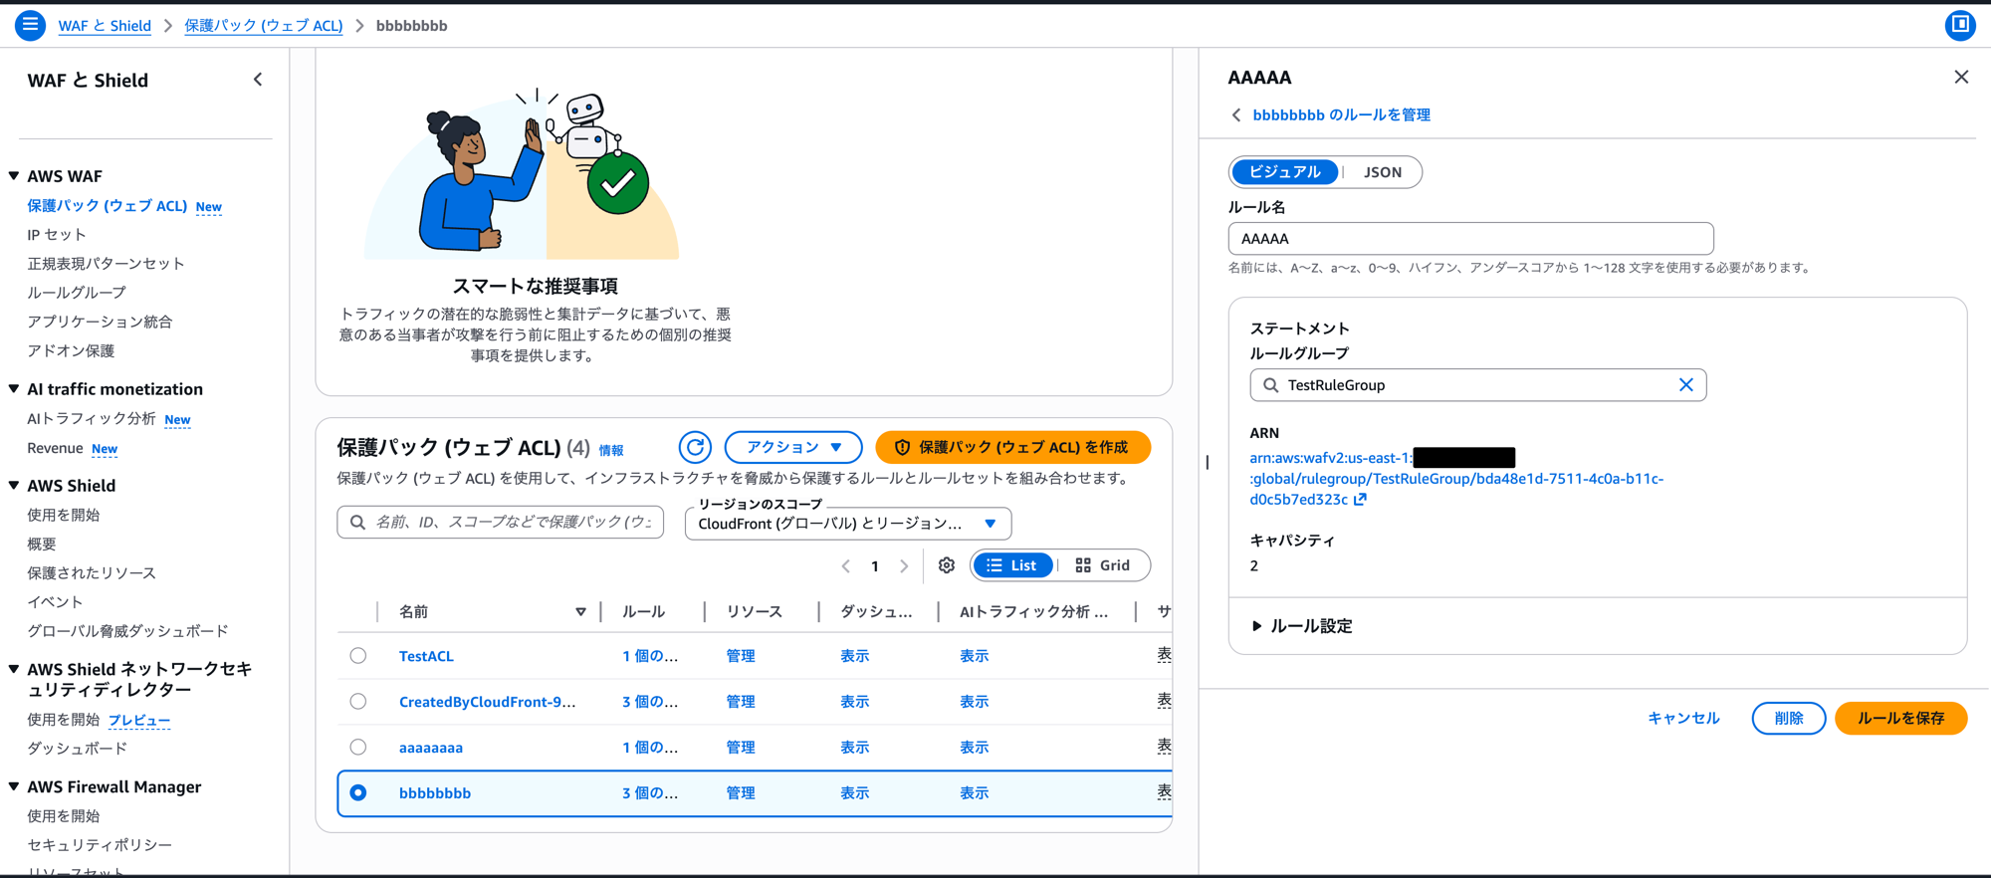Open ルールグループ in sidebar
This screenshot has height=878, width=1991.
[77, 293]
